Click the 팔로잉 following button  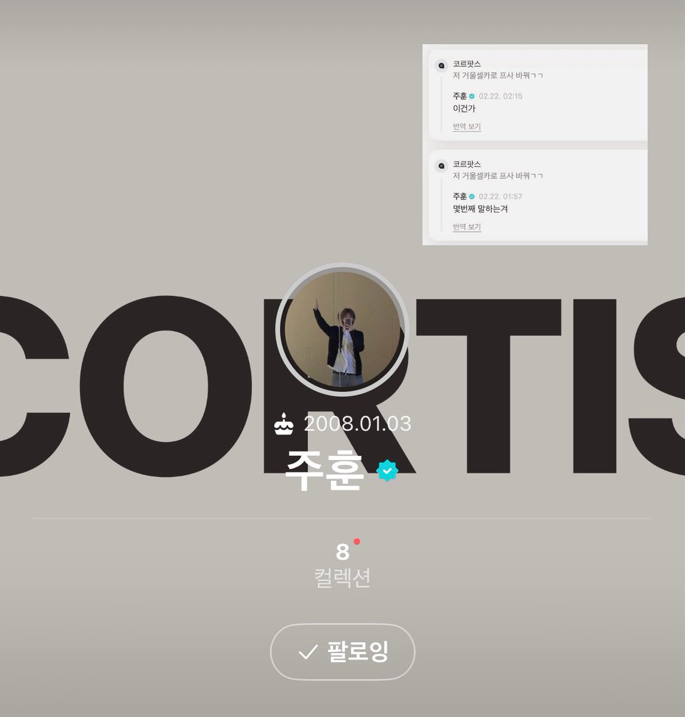[342, 652]
